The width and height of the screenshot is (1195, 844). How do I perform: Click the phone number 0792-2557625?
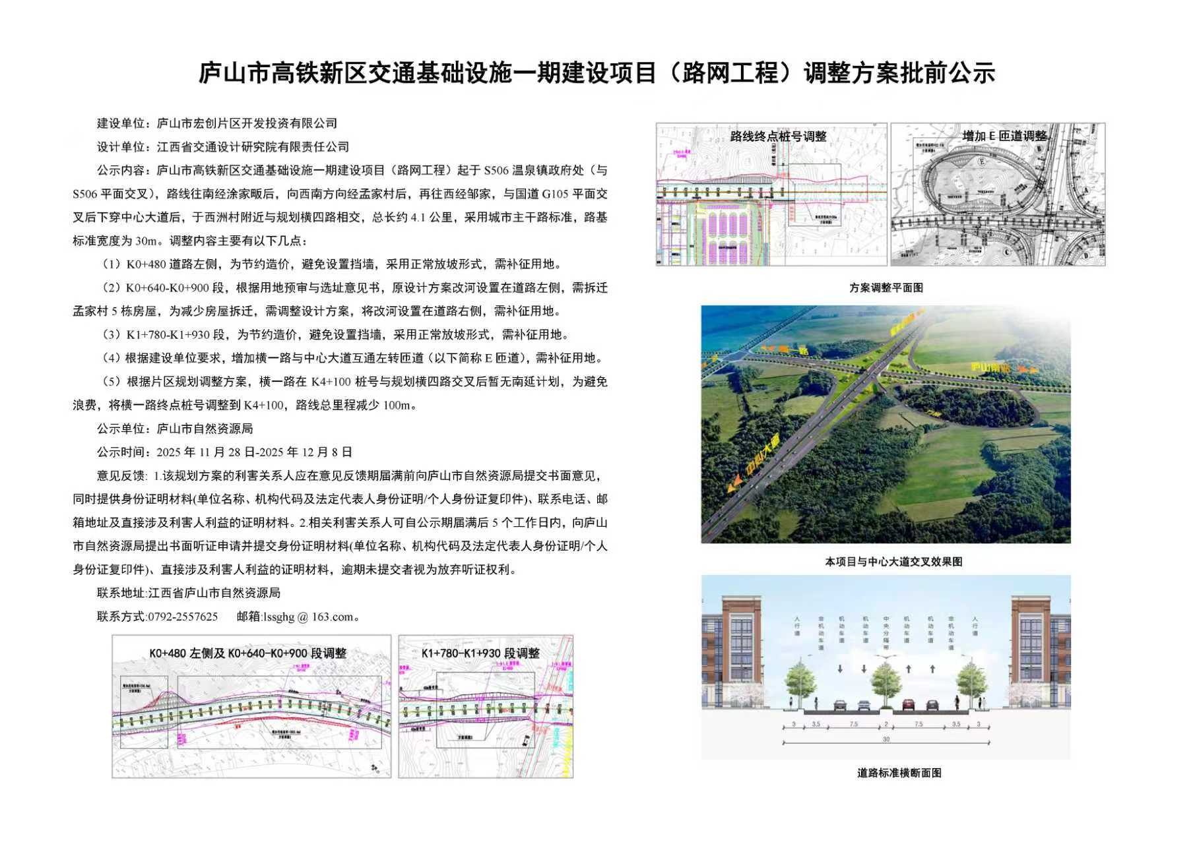pyautogui.click(x=183, y=617)
